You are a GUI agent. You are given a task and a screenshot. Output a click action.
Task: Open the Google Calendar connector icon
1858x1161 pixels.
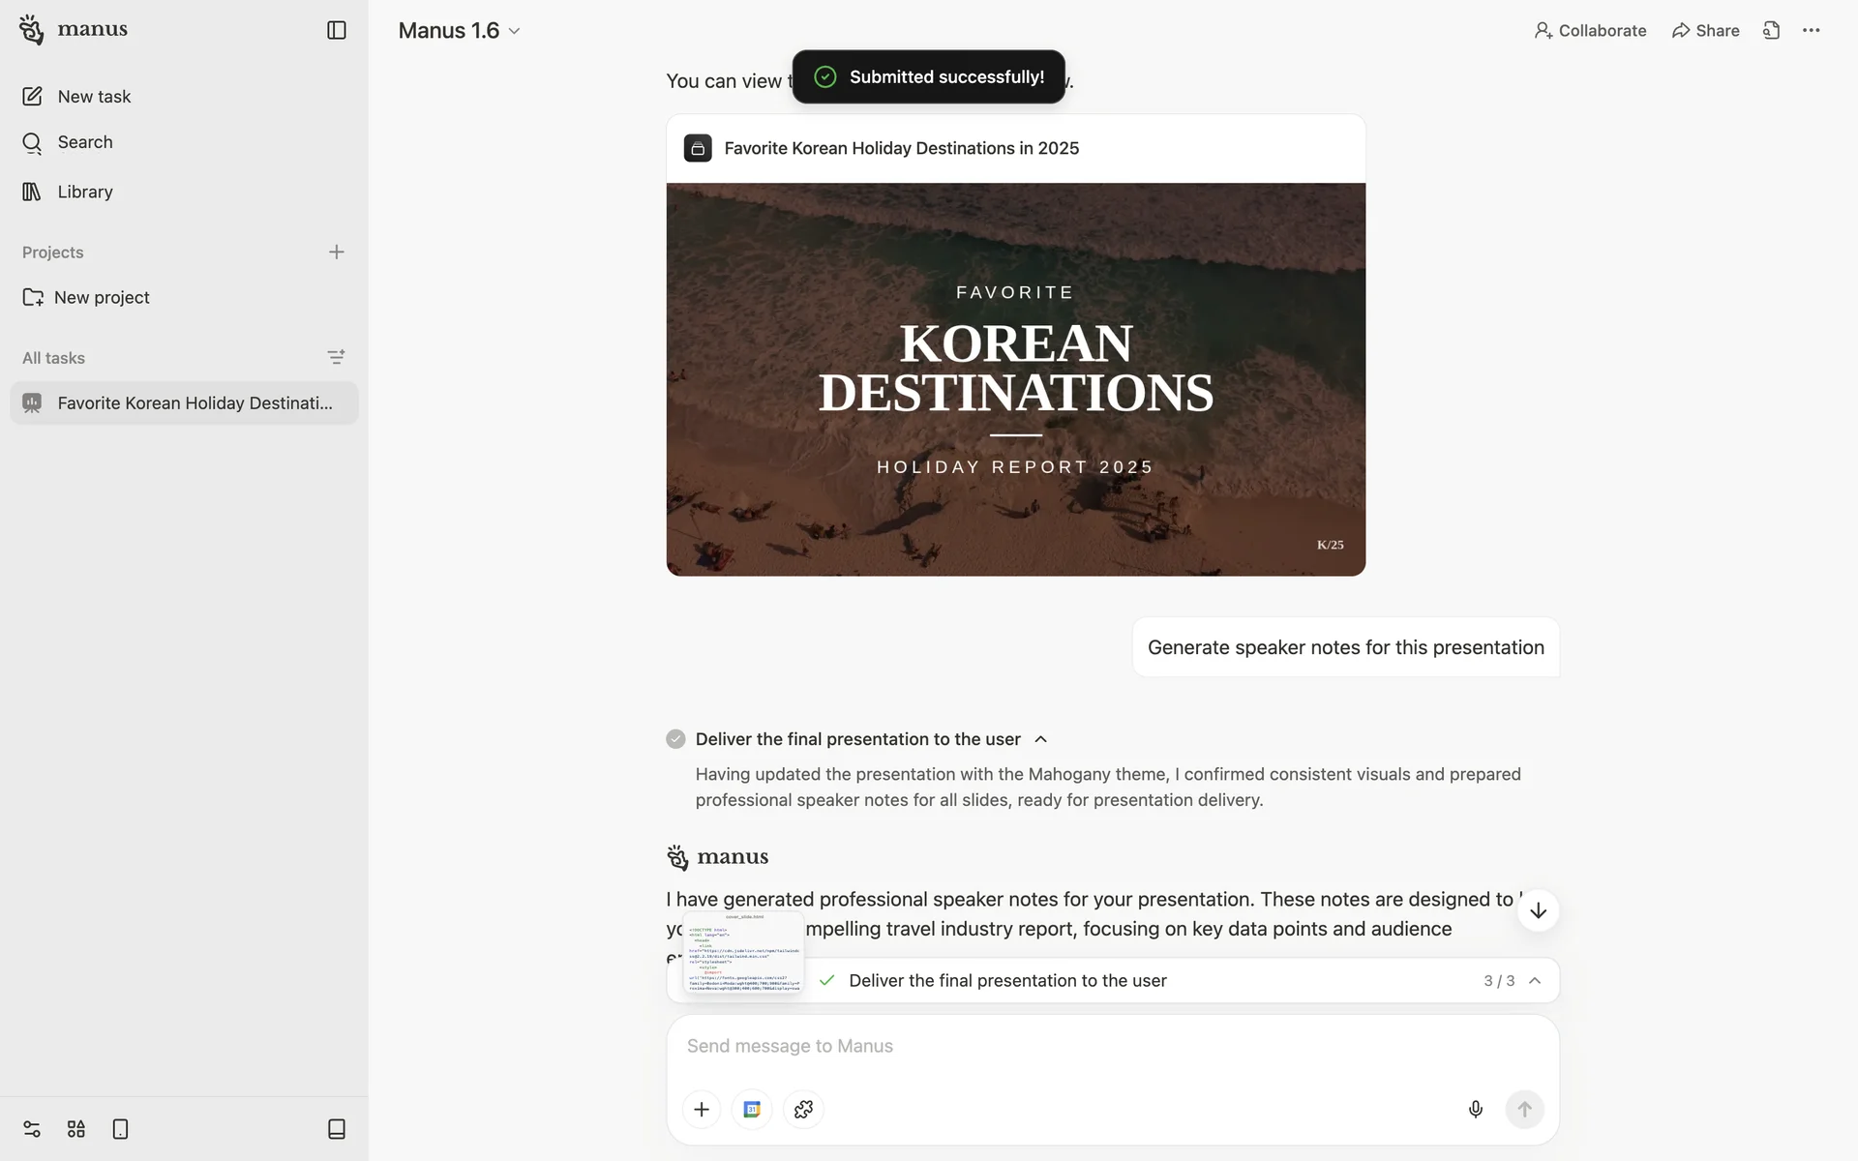(x=752, y=1109)
